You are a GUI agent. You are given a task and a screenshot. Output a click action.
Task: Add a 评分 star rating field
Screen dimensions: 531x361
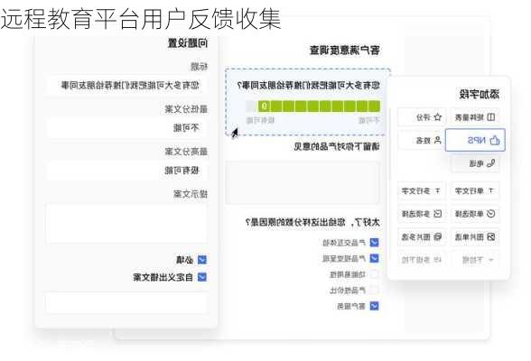coord(421,117)
